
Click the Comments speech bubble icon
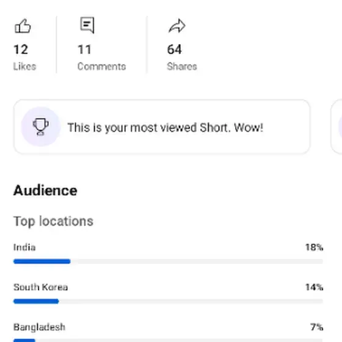87,25
